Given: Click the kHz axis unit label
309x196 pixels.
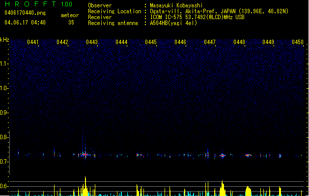Looking at the screenshot, I should coord(4,40).
